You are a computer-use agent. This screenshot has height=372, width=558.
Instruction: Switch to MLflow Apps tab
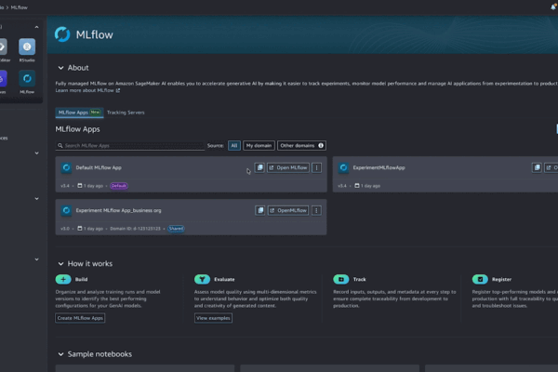[x=79, y=113]
